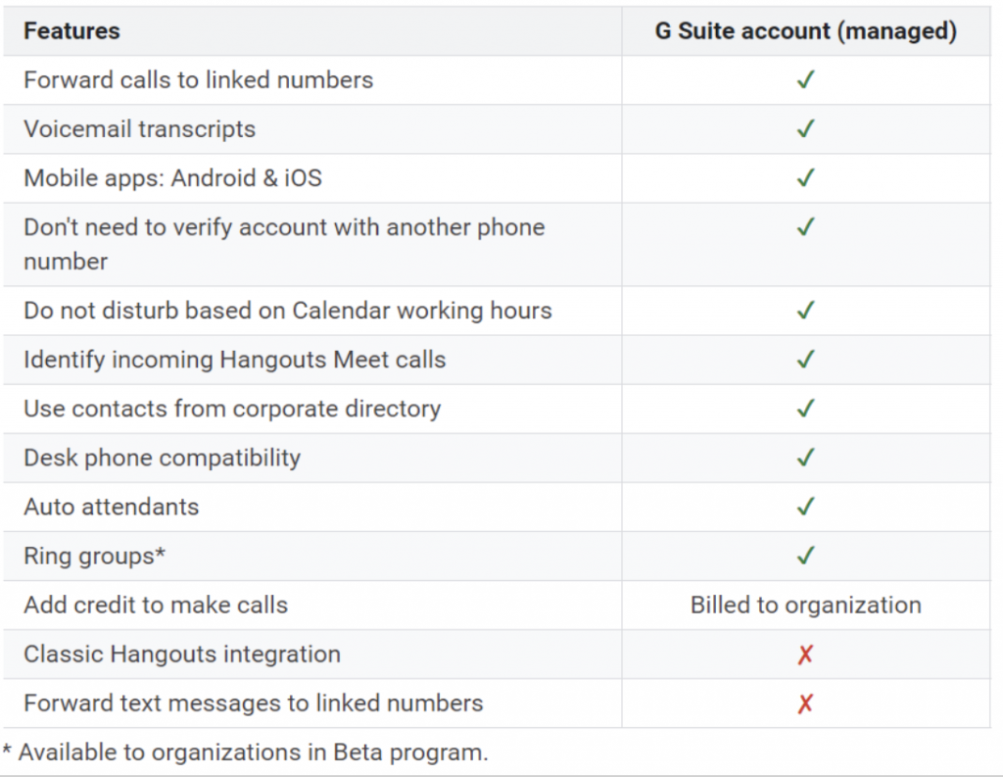Screen dimensions: 1003x777
Task: Click checkmark for Use contacts from corporate directory
Action: coord(805,409)
